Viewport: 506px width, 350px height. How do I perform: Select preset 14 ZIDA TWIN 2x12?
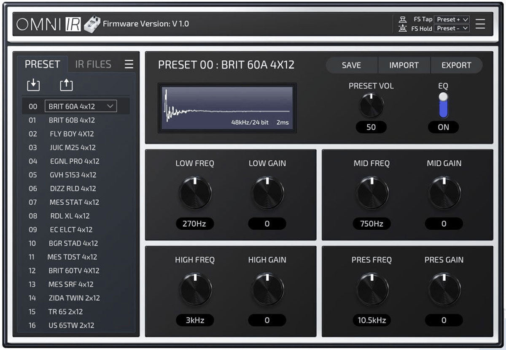point(76,298)
